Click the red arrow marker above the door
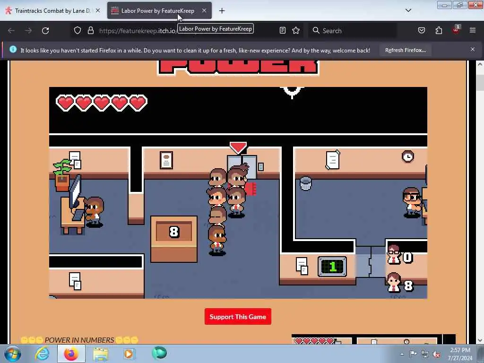 pyautogui.click(x=238, y=147)
